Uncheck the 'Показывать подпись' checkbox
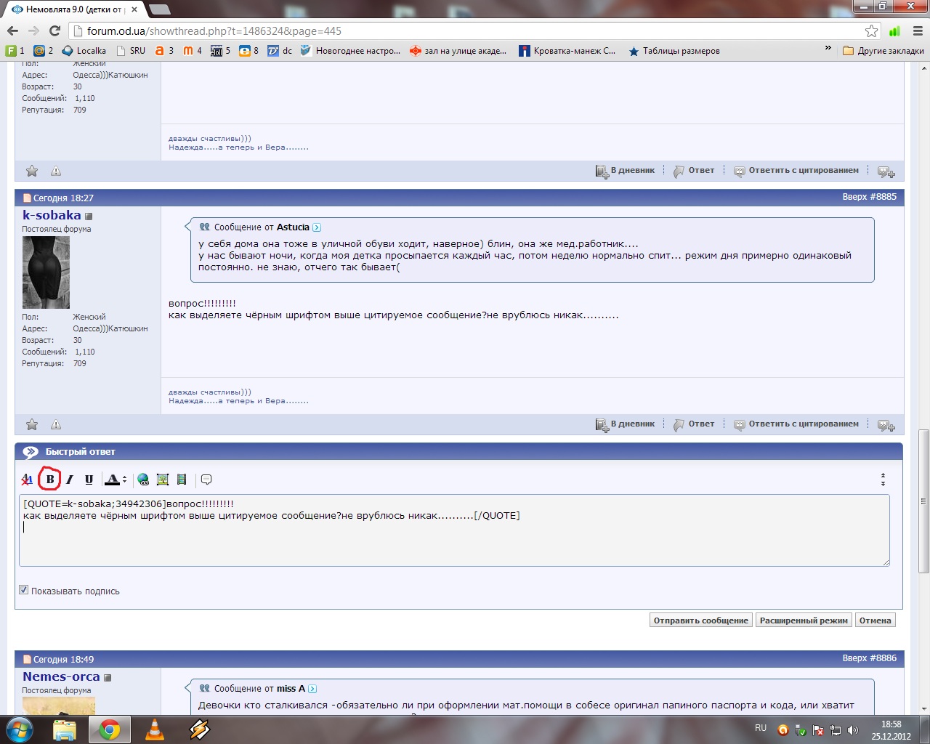The width and height of the screenshot is (930, 744). click(x=24, y=590)
